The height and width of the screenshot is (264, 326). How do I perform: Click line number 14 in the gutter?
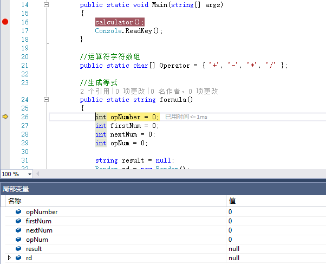coord(25,4)
